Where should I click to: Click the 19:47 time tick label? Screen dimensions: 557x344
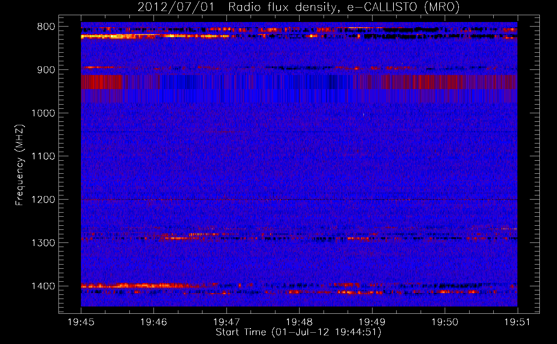227,322
